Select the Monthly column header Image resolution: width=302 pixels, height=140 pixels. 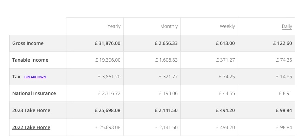click(x=169, y=26)
